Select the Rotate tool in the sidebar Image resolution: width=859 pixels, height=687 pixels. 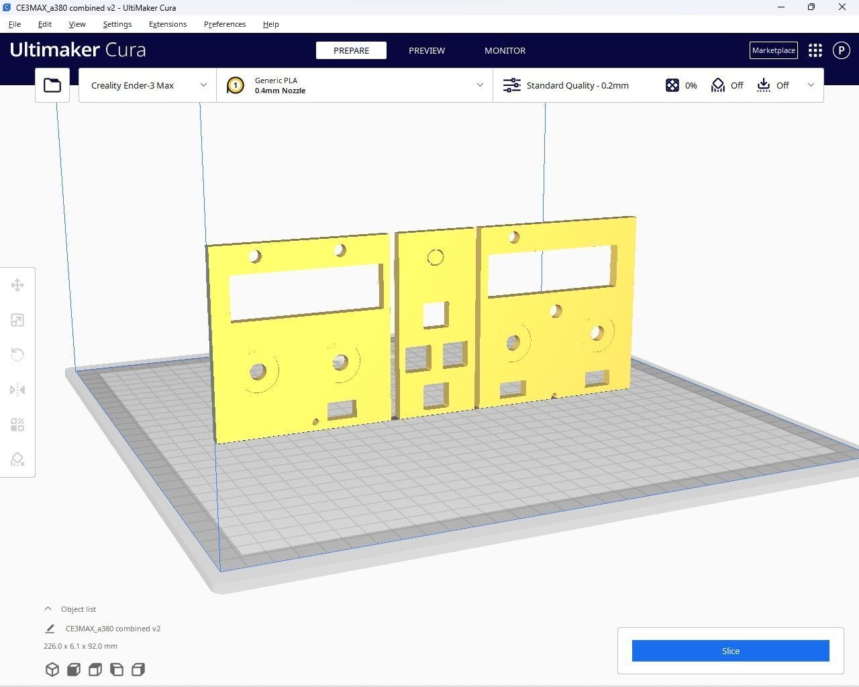[17, 355]
